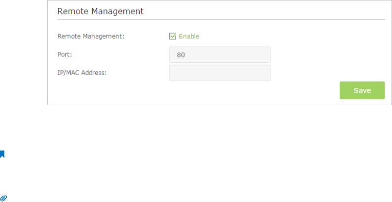
Task: Click the Remote Management section heading
Action: (x=101, y=10)
